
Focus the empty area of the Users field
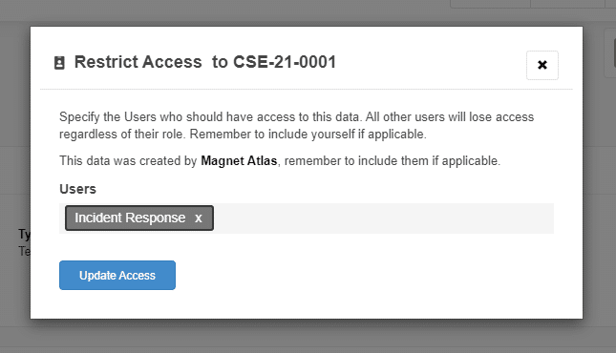[383, 218]
